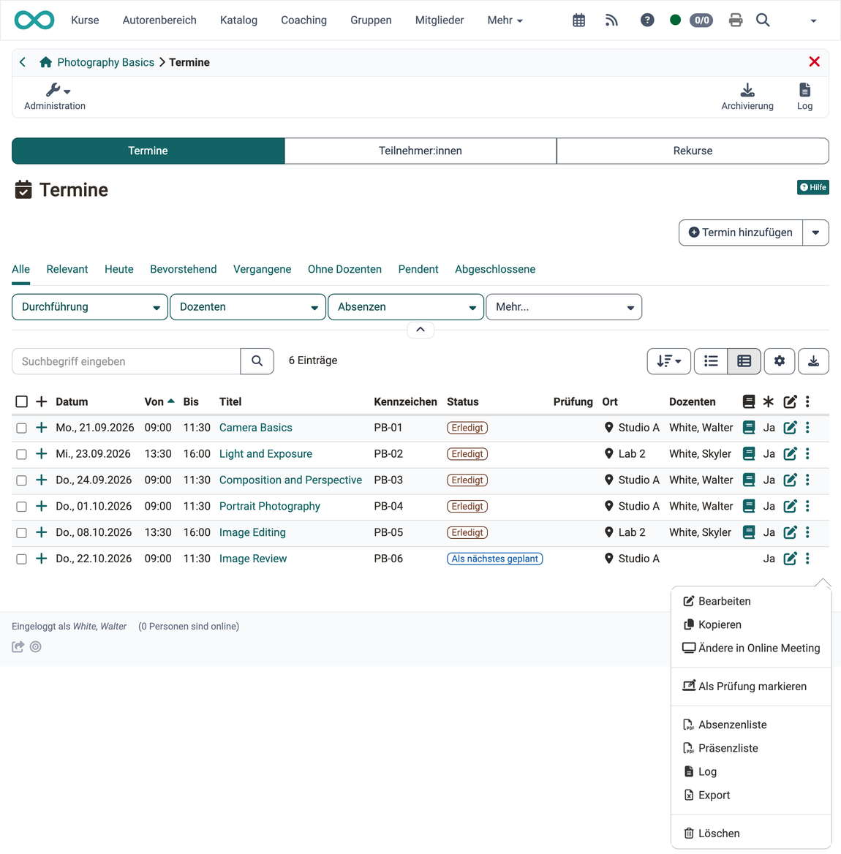Image resolution: width=841 pixels, height=854 pixels.
Task: Click the target icon in footer
Action: point(35,646)
